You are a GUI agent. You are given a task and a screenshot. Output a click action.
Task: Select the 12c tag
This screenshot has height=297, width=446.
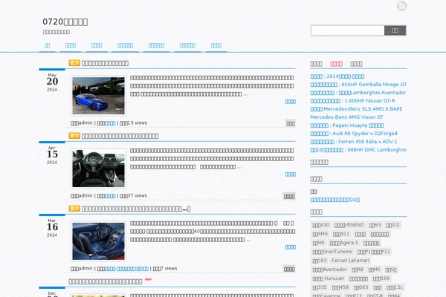point(395,287)
